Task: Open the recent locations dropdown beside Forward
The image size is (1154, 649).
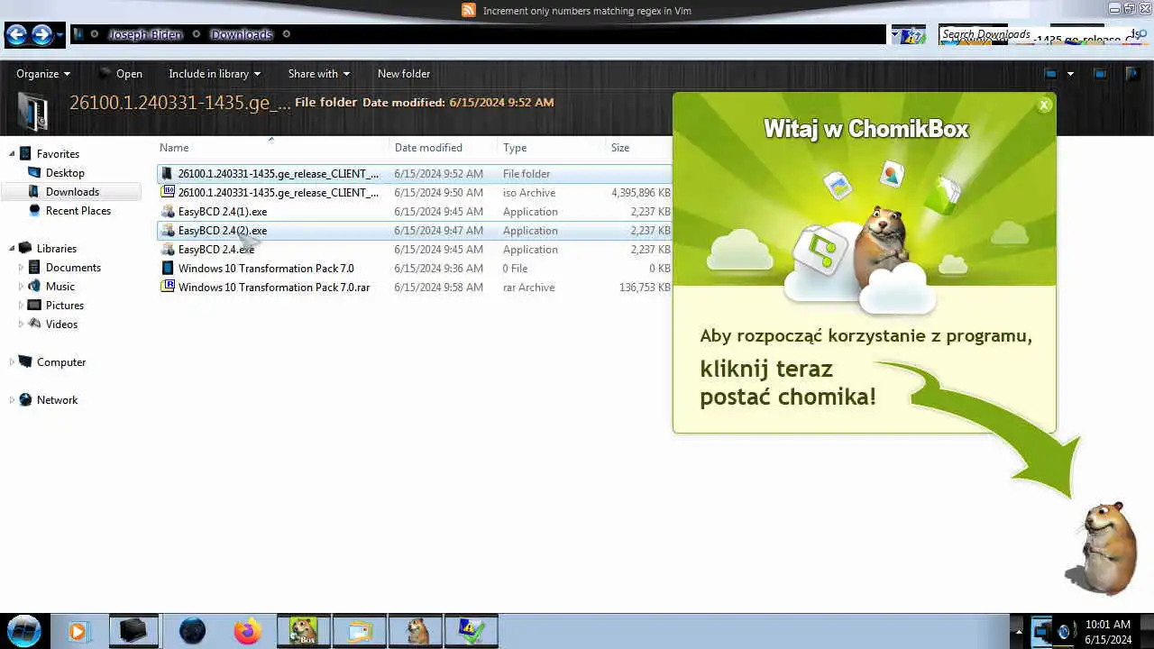Action: tap(60, 36)
